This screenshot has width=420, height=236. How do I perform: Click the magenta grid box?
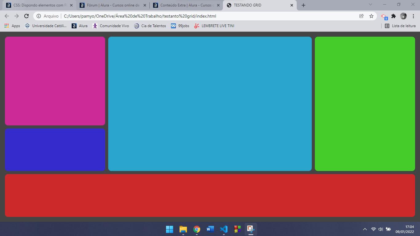click(55, 81)
